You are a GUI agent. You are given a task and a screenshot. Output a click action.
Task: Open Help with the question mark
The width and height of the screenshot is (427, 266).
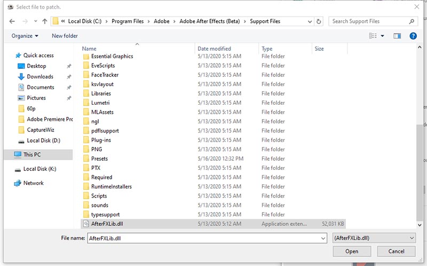(x=413, y=36)
